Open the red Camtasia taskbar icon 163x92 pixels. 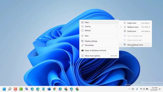[x=15, y=89]
